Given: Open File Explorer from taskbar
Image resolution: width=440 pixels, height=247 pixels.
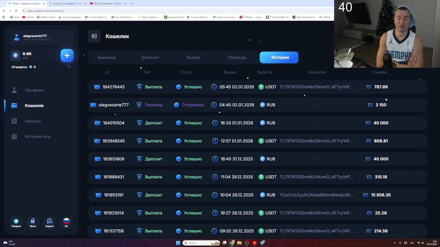Looking at the screenshot, I should pyautogui.click(x=239, y=243).
